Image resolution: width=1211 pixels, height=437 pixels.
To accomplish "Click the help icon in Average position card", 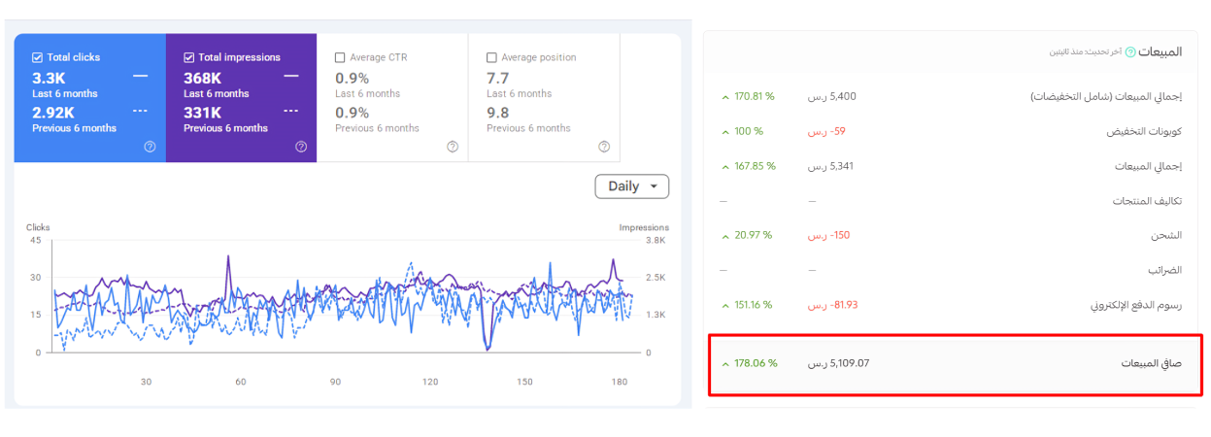I will [x=604, y=147].
